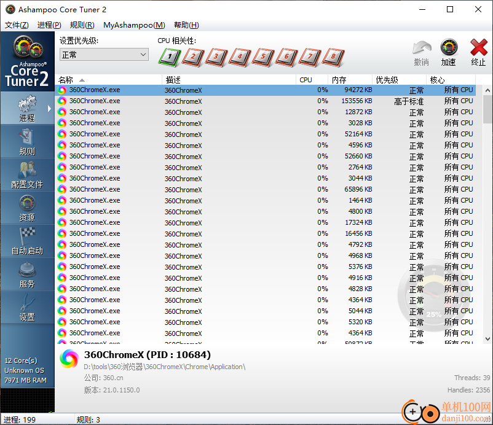The height and width of the screenshot is (425, 493).
Task: Select the process using 4828 KB
Action: click(x=266, y=289)
